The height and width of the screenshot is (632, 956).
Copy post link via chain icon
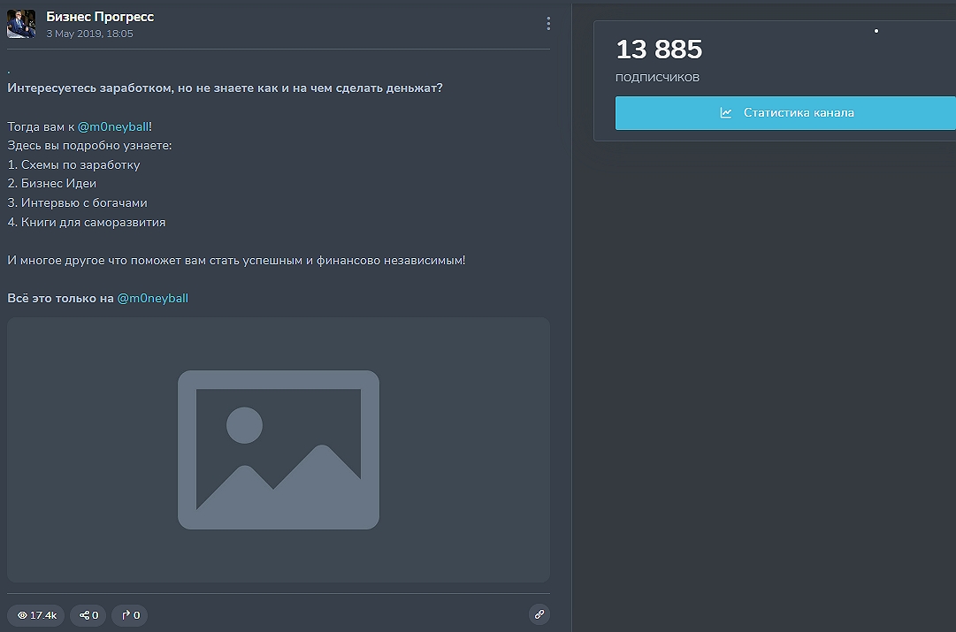coord(539,614)
